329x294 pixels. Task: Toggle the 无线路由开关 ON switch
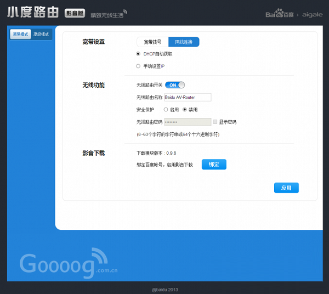175,85
